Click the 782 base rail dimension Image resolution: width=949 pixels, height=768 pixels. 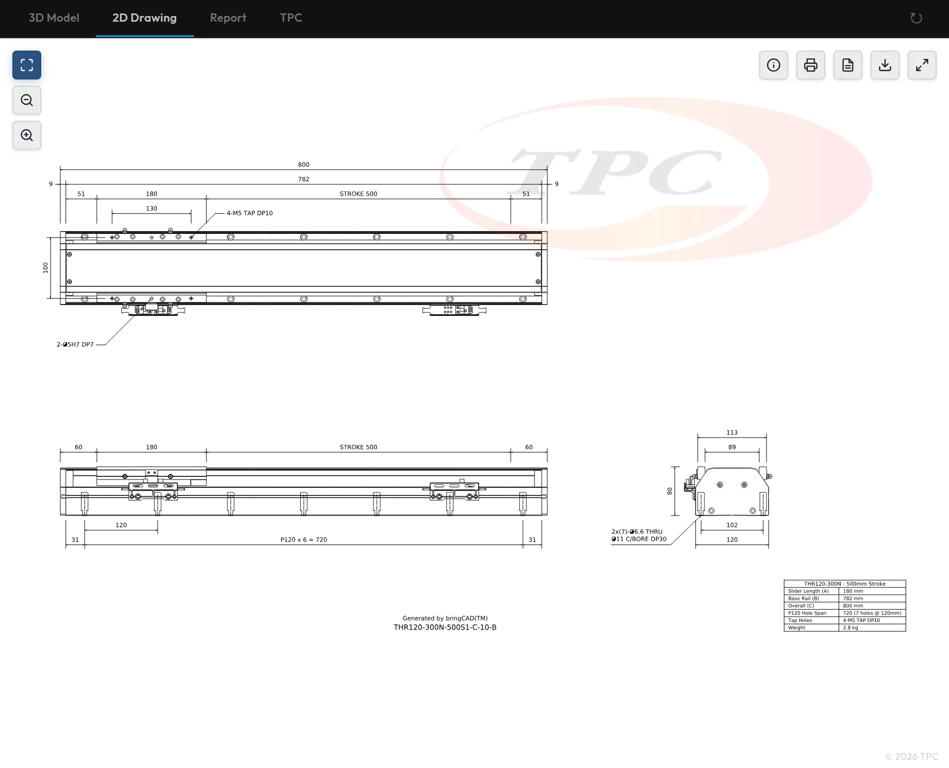(304, 179)
